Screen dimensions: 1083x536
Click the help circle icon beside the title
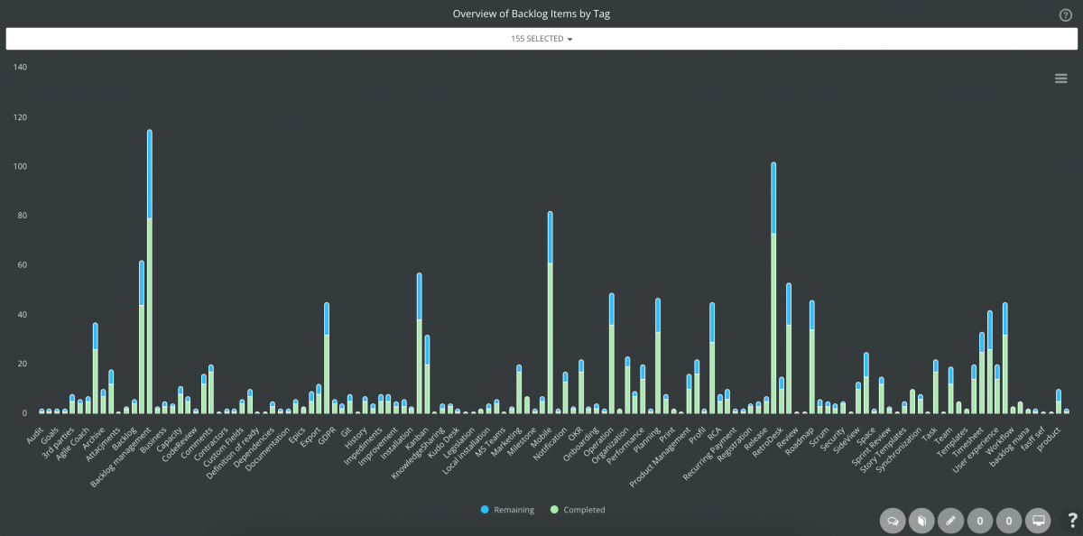[1065, 15]
